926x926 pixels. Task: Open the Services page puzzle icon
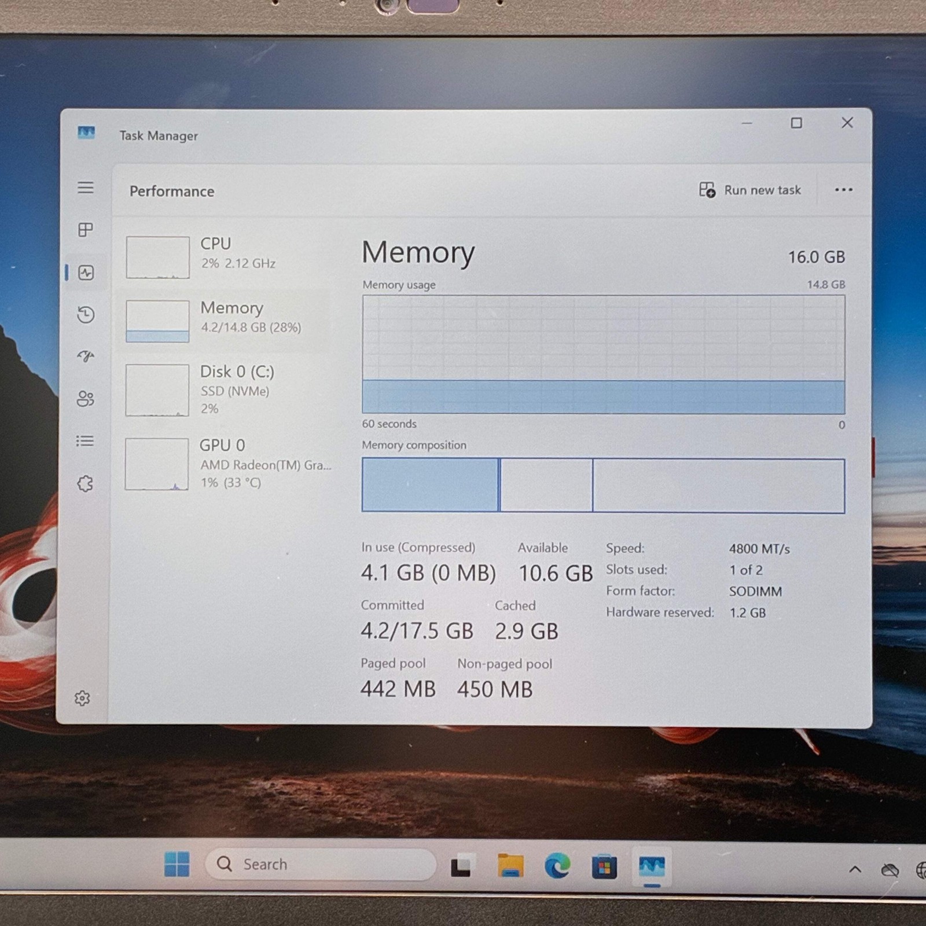tap(85, 483)
